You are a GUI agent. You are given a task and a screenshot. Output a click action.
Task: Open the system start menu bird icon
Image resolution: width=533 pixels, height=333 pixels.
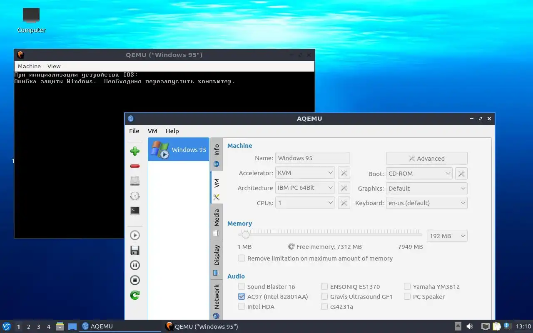7,326
